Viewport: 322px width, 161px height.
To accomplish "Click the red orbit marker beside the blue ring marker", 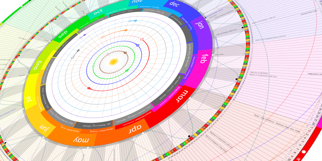I will (142, 39).
